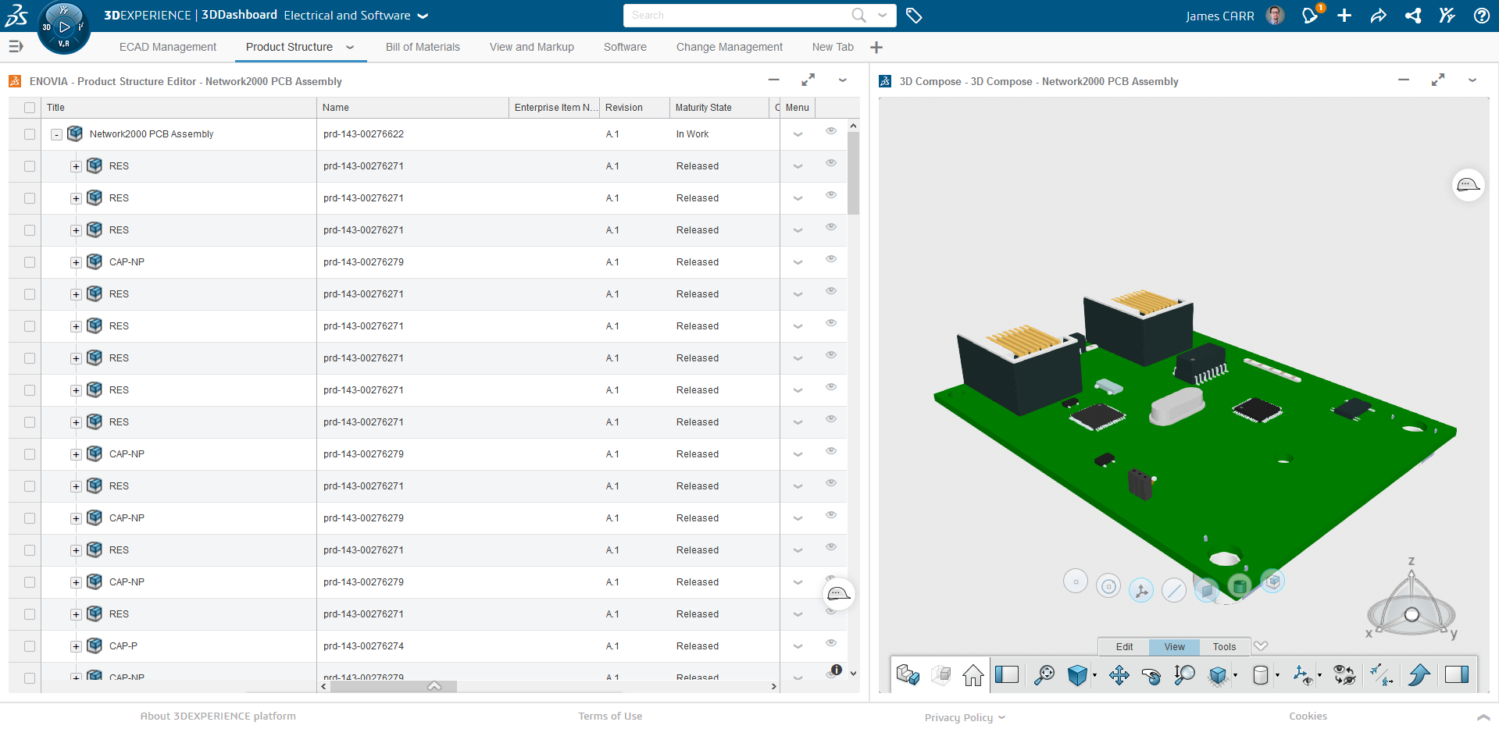Select the Tools tab in 3D toolbar
This screenshot has height=729, width=1499.
(x=1224, y=647)
